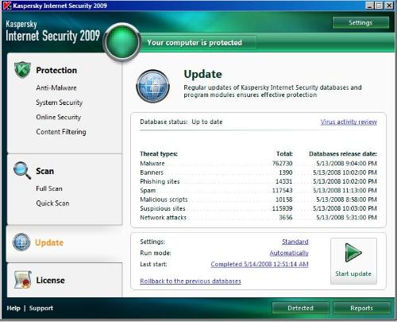Open the Reports button

coord(361,308)
